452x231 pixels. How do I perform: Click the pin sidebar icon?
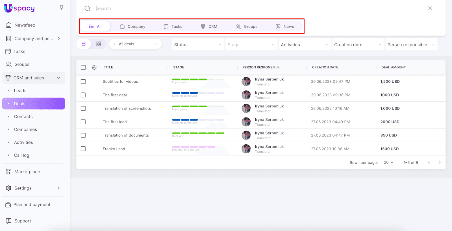tap(61, 8)
